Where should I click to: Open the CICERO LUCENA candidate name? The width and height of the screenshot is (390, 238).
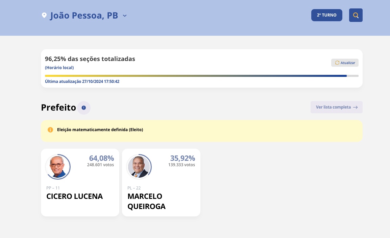click(74, 196)
